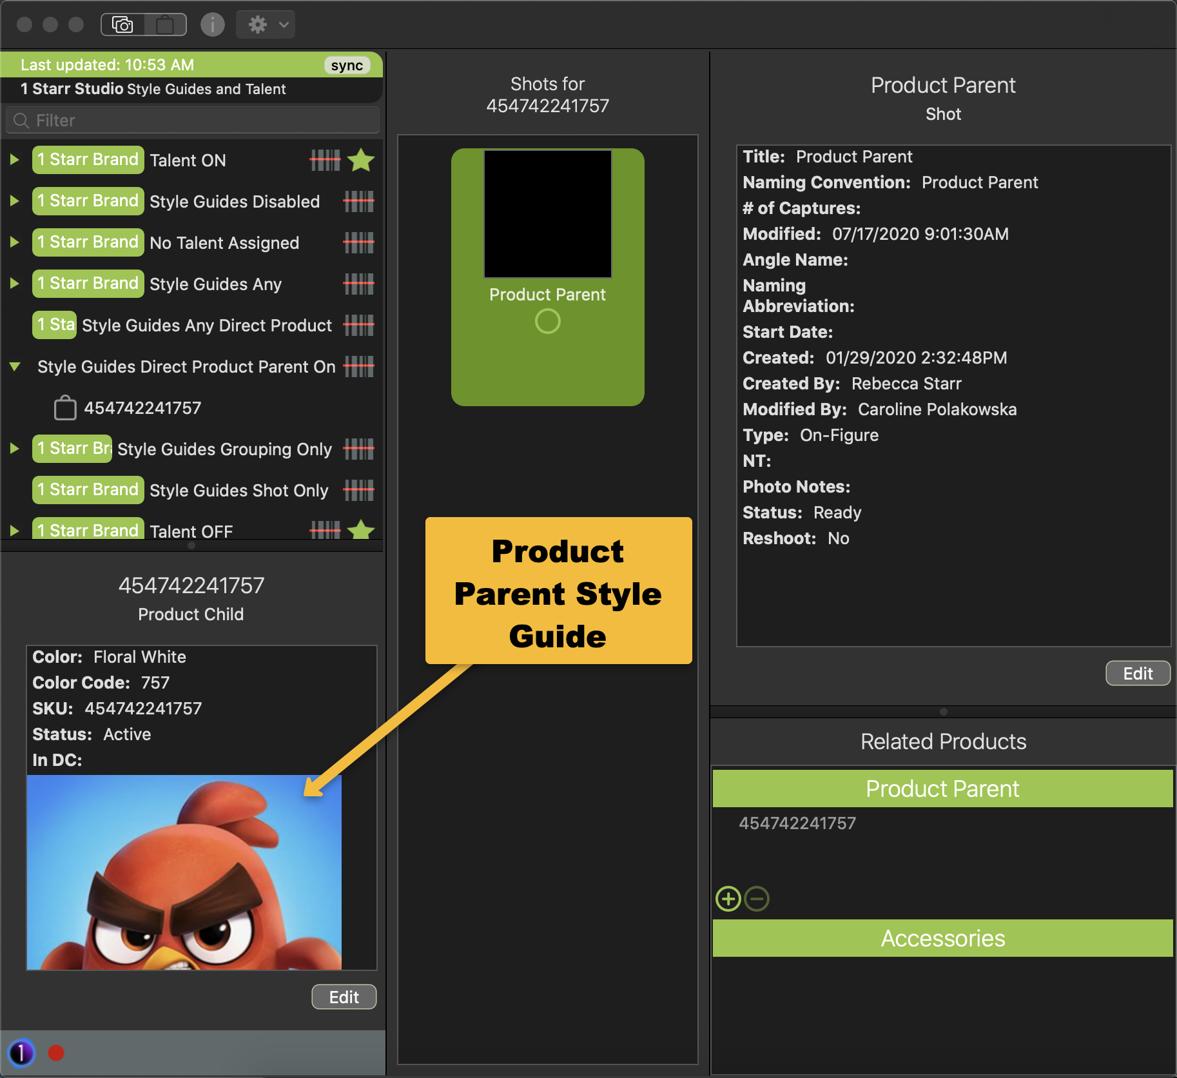Click the Type On-Figure field
1177x1078 pixels.
pyautogui.click(x=811, y=435)
